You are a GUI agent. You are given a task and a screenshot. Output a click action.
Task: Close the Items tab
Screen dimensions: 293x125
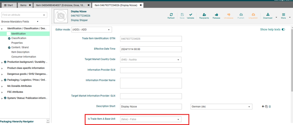[30, 5]
